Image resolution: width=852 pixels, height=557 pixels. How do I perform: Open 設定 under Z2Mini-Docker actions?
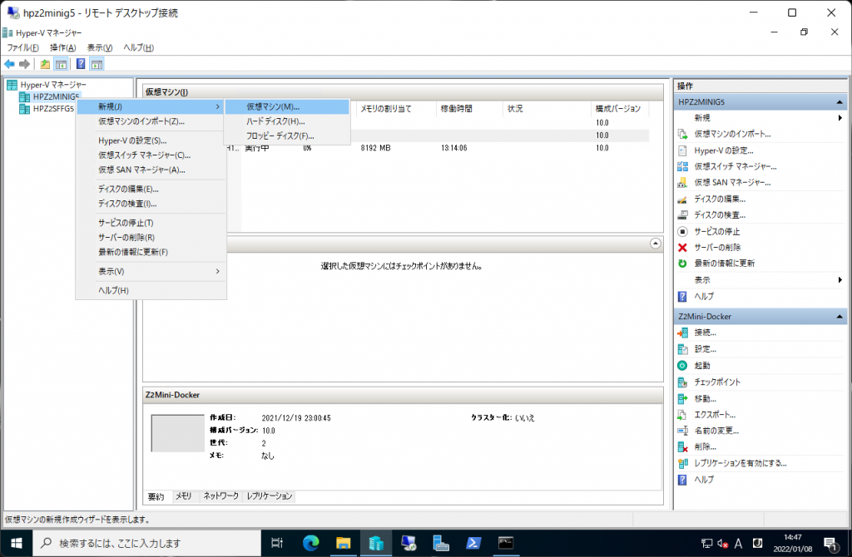(705, 349)
